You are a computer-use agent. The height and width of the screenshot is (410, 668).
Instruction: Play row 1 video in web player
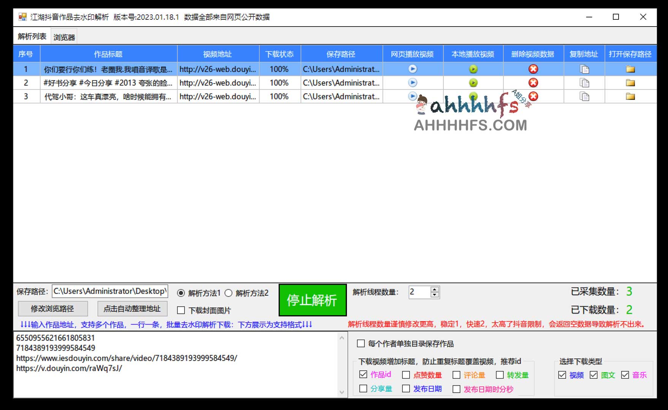pos(412,69)
